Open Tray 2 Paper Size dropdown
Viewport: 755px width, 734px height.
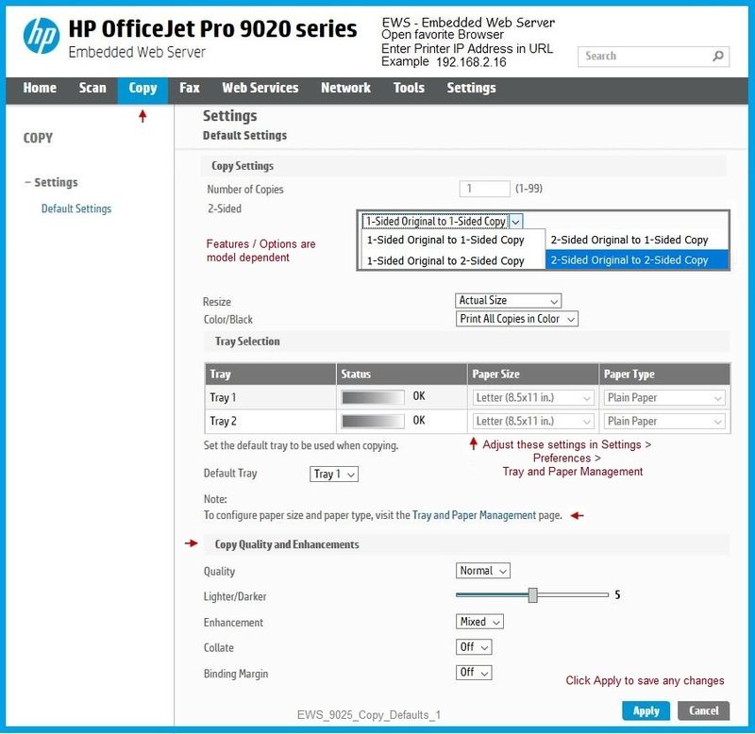point(532,422)
